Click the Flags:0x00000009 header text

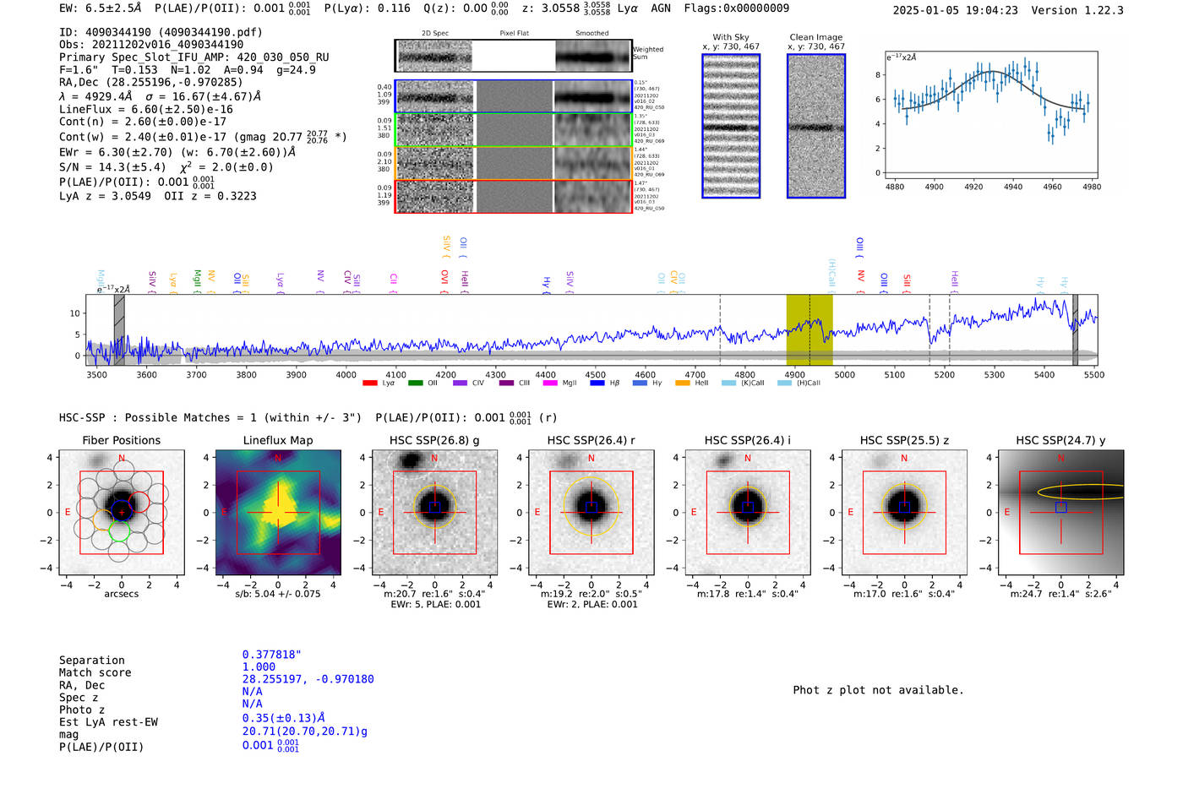(x=737, y=8)
